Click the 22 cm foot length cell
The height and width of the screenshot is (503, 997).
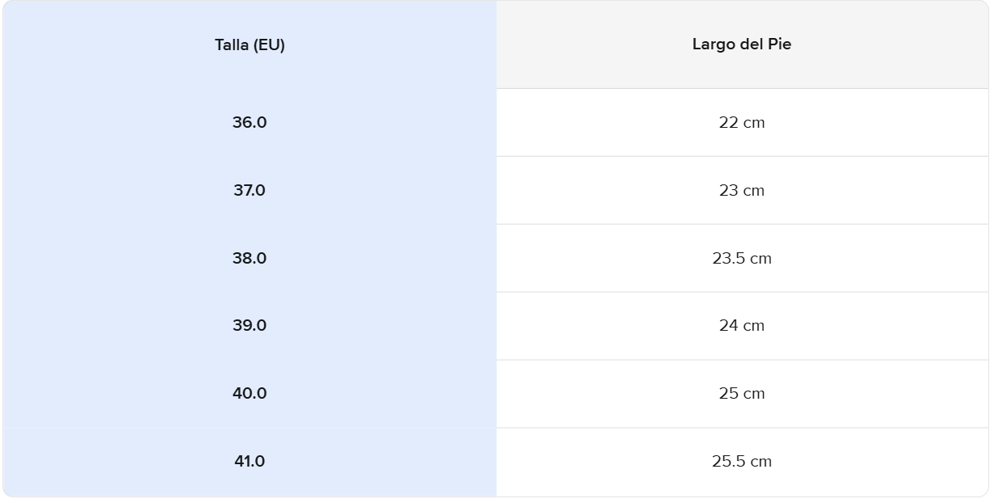[741, 123]
